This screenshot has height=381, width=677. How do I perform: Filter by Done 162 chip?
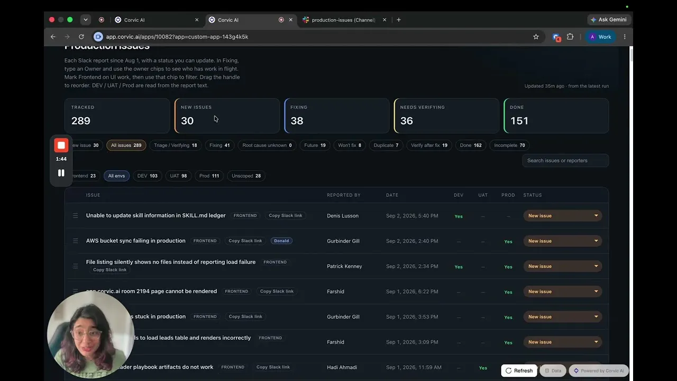(471, 145)
